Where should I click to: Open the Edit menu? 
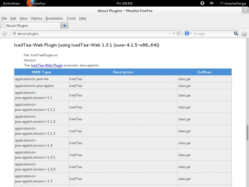13,18
